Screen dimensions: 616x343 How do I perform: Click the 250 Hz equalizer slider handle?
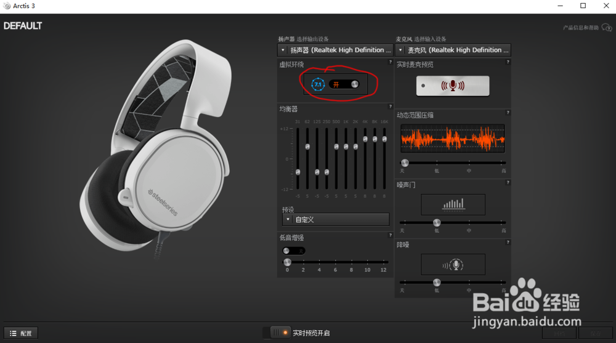(326, 172)
